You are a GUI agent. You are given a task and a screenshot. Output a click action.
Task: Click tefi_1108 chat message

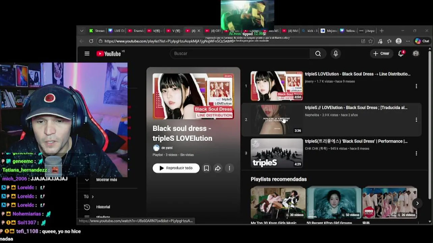coord(40,235)
